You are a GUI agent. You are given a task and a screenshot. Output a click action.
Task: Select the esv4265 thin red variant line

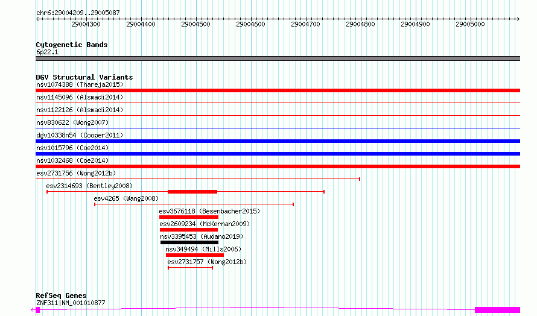[194, 204]
